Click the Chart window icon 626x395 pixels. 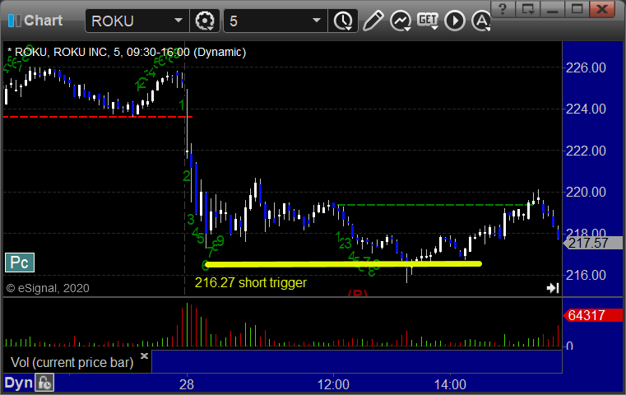(14, 21)
